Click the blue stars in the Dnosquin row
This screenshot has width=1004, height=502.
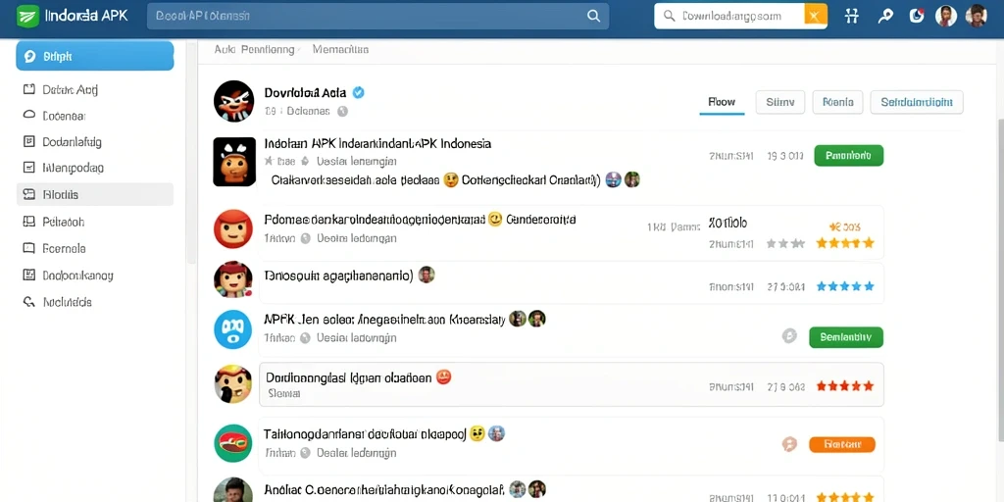[x=844, y=286]
